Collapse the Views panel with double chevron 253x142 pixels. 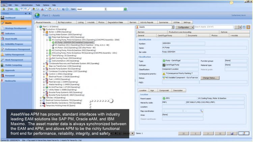[x=26, y=13]
